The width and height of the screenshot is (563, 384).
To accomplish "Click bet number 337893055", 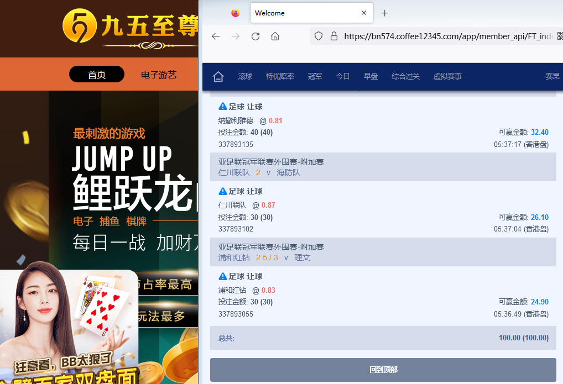I will [x=236, y=314].
